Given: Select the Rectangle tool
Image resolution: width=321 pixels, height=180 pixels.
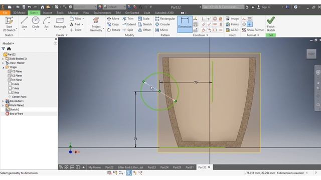Looking at the screenshot, I should [x=60, y=23].
